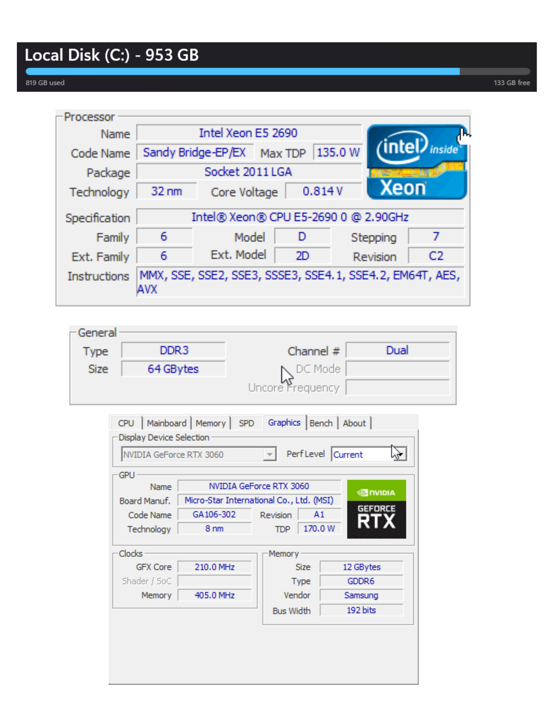This screenshot has height=717, width=554.
Task: Expand the Perf Level dropdown
Action: (x=400, y=454)
